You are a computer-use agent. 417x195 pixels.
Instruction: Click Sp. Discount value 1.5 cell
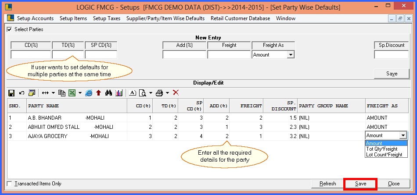click(x=280, y=118)
